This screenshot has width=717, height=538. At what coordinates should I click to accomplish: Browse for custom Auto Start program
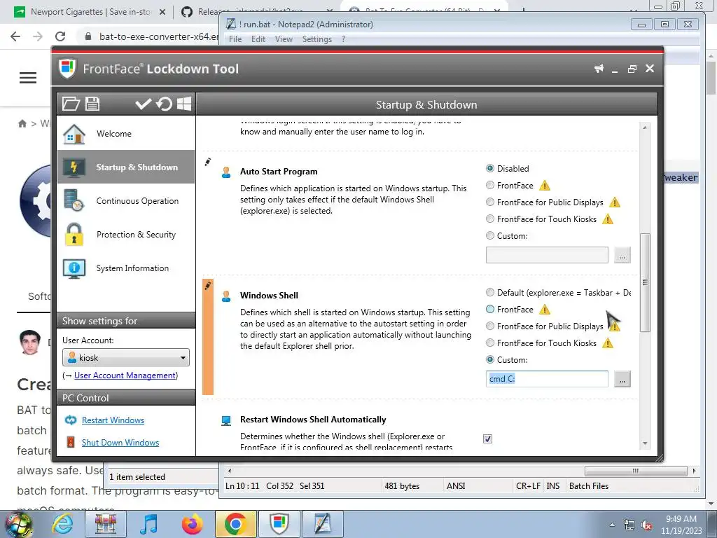point(622,255)
